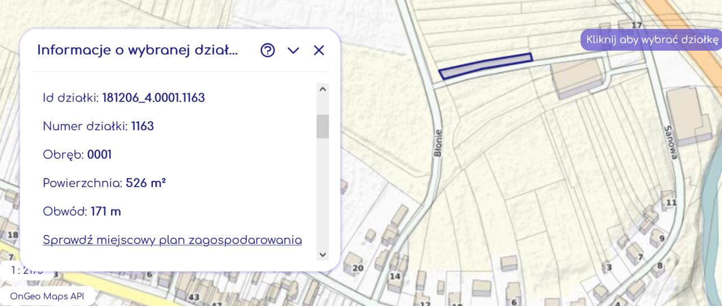Click the Id działki value 181206_4.0001.1163
Image resolution: width=722 pixels, height=306 pixels.
[x=153, y=98]
